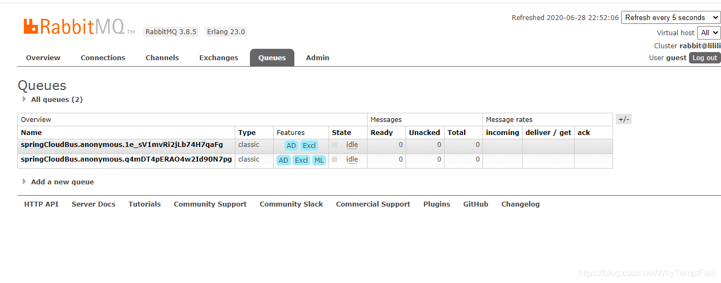Click the idle state of queue 1e_sV1mvRi2jLb74H7qaFg
The width and height of the screenshot is (721, 283).
pyautogui.click(x=352, y=145)
